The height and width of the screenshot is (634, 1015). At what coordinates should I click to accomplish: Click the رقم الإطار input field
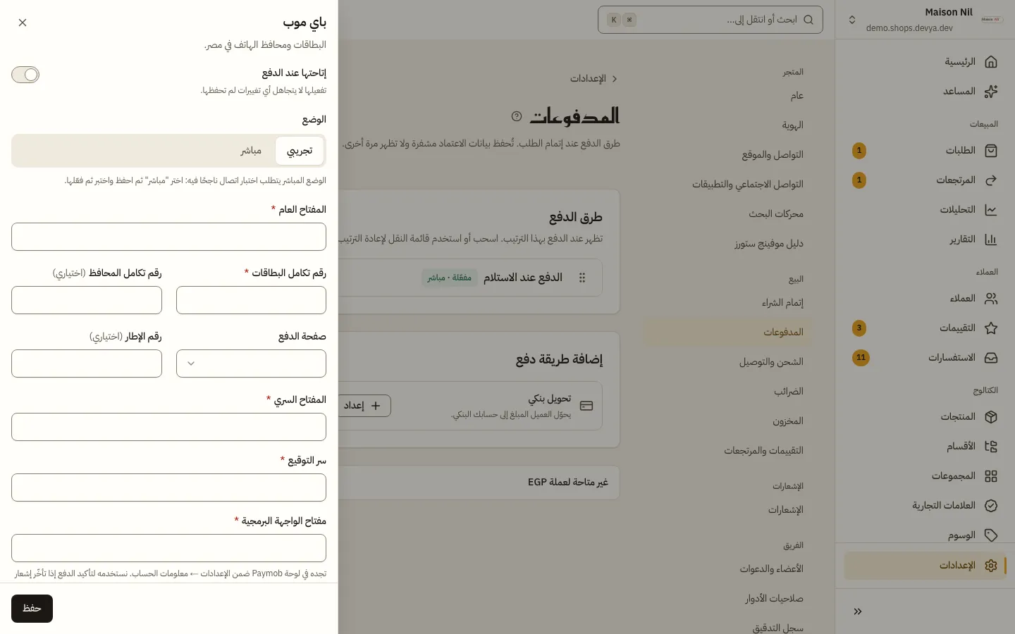87,363
